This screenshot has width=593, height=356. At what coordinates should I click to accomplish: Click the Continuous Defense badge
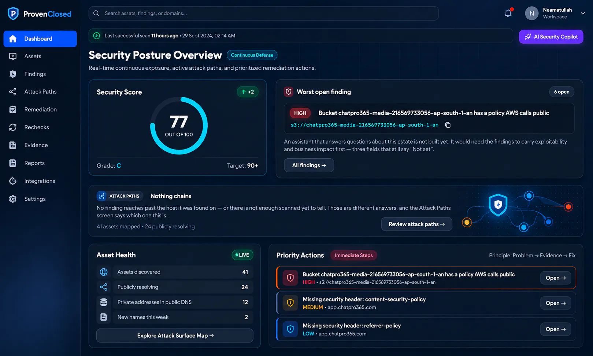click(x=252, y=55)
